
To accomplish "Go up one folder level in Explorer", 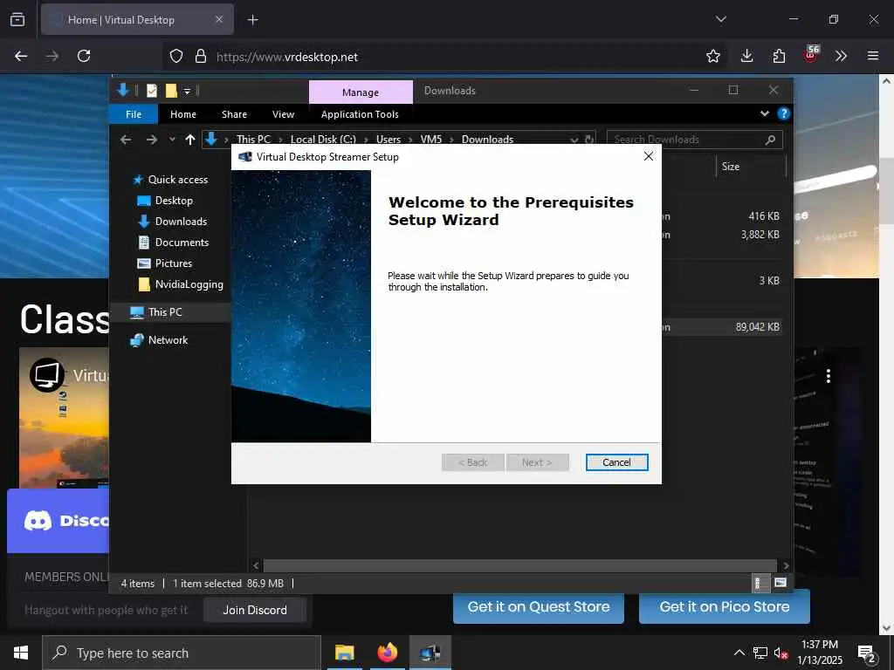I will coord(189,140).
